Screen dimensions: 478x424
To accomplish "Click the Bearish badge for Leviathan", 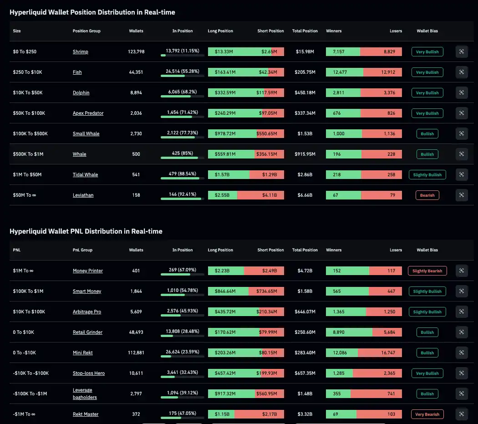I will point(427,195).
